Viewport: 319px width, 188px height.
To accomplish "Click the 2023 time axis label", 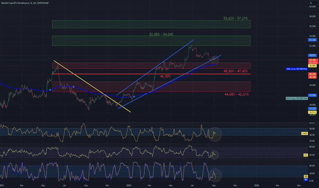I will click(129, 185).
